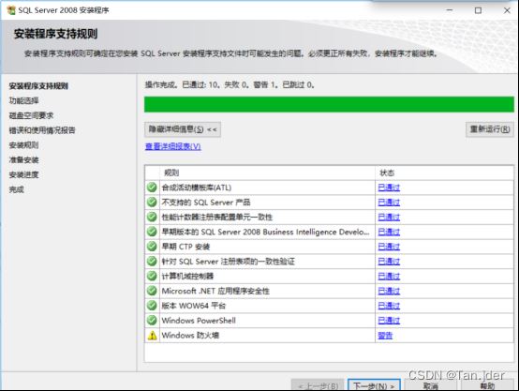This screenshot has height=391, width=519.
Task: Click the check icon beside Microsoft .NET 应用程序安全性
Action: coord(152,291)
